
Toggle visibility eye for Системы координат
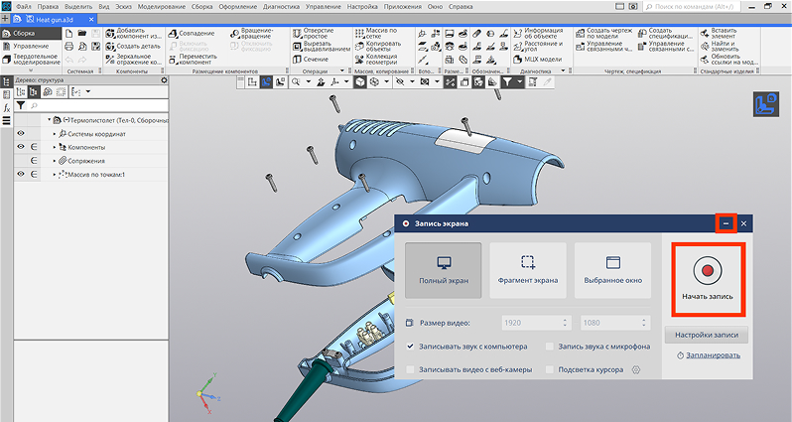click(21, 134)
